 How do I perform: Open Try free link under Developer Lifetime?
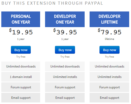coord(109,57)
